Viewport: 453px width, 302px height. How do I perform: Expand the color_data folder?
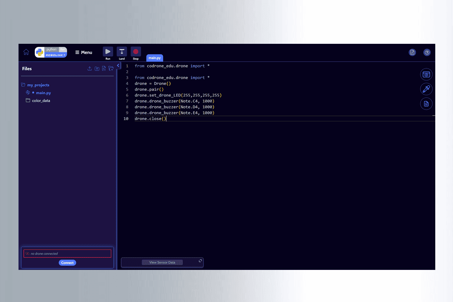pos(41,101)
